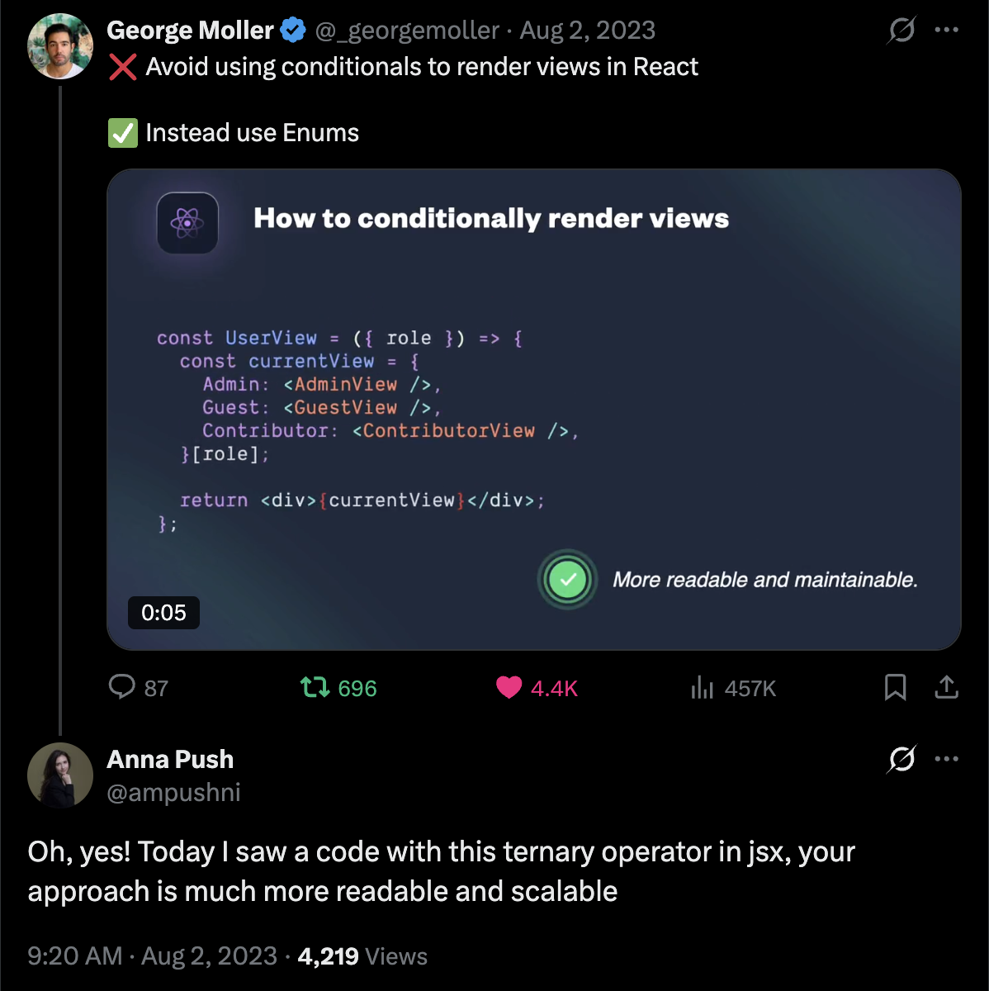Click the Aug 2, 2023 post date
This screenshot has height=991, width=989.
click(x=587, y=31)
